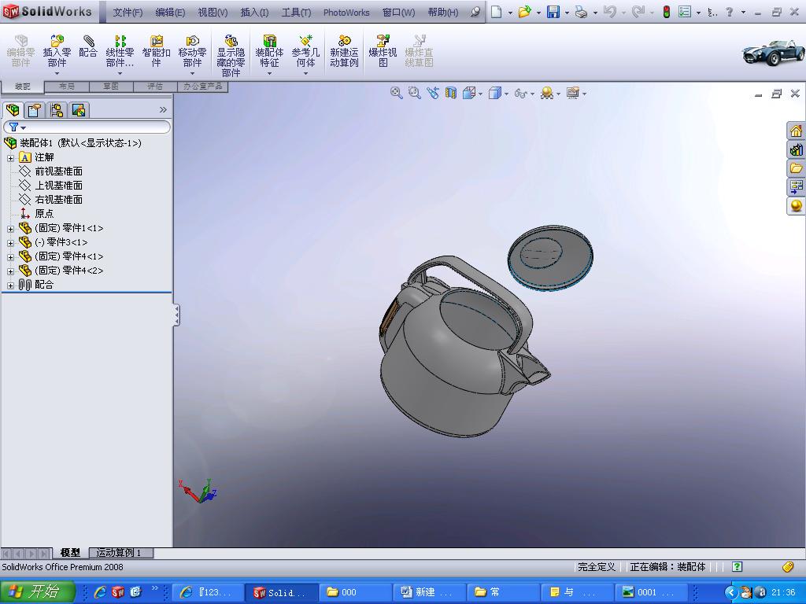Click the View Orientation cube icon

[469, 93]
